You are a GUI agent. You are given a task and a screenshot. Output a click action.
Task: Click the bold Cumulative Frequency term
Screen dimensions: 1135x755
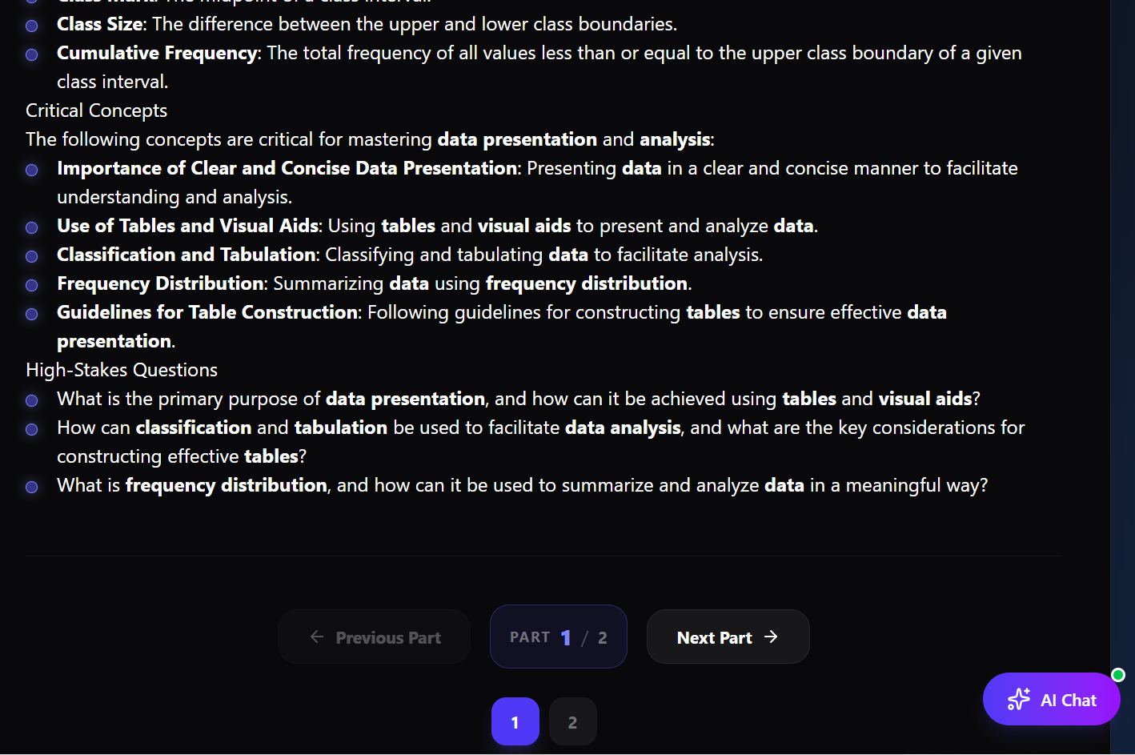point(157,53)
